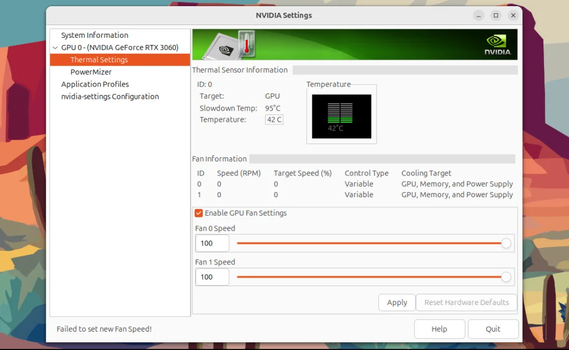The width and height of the screenshot is (569, 350).
Task: Click the ID: 0 sensor label
Action: (204, 84)
